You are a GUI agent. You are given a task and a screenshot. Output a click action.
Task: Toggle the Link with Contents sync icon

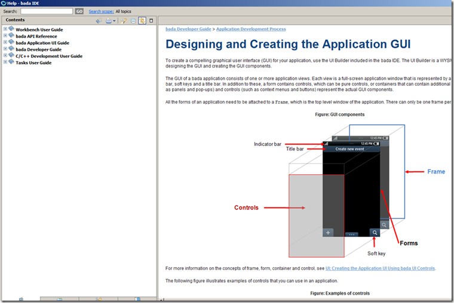142,20
